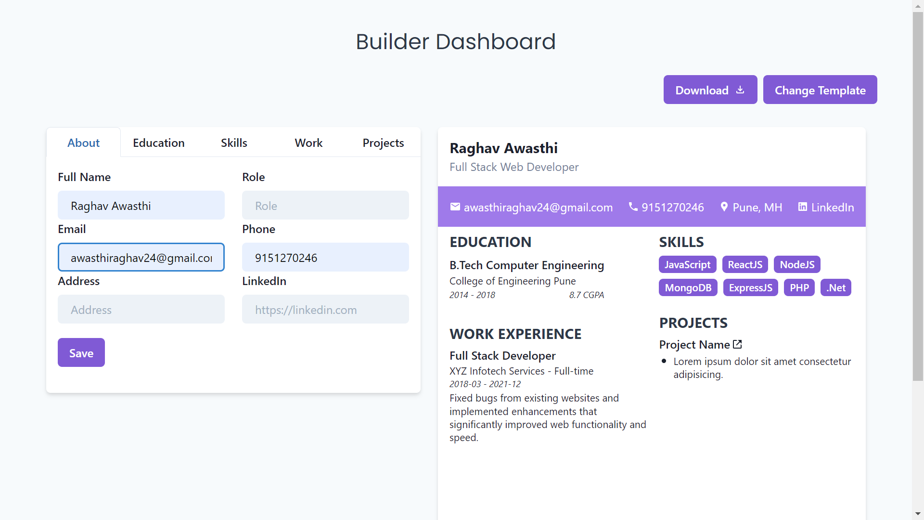Open the Project Name external link icon
Screen dimensions: 924x520
(x=737, y=344)
